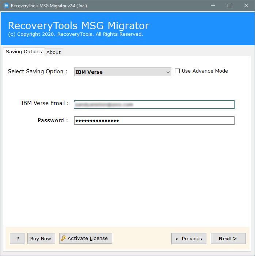Click the copyright 2020 RecoveryTools text
255x256 pixels.
(76, 34)
